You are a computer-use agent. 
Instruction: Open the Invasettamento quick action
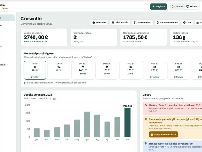(x=167, y=23)
